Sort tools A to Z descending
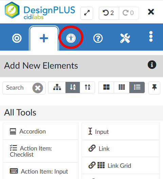 point(73,87)
